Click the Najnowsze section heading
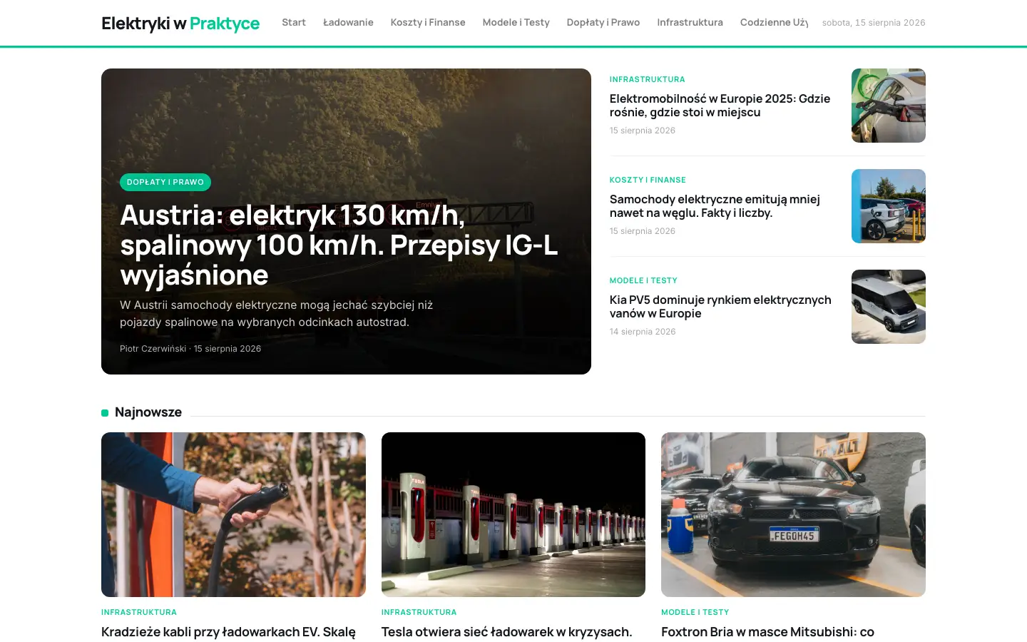The height and width of the screenshot is (642, 1027). [148, 412]
